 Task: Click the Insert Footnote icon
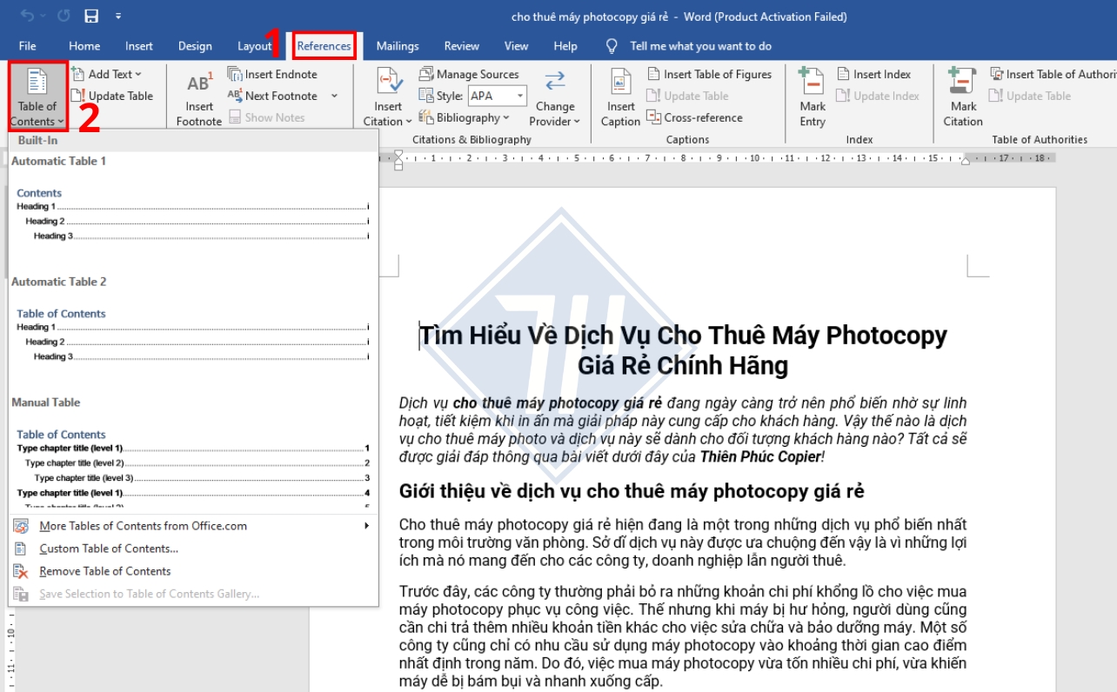pyautogui.click(x=198, y=85)
